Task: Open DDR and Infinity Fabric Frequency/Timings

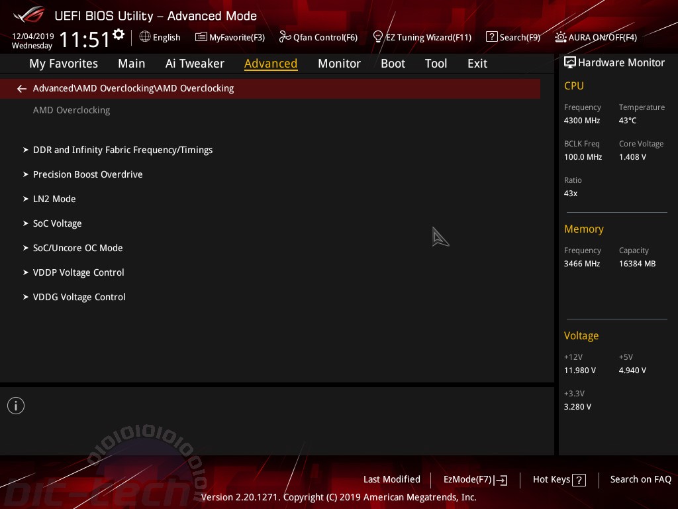Action: 122,150
